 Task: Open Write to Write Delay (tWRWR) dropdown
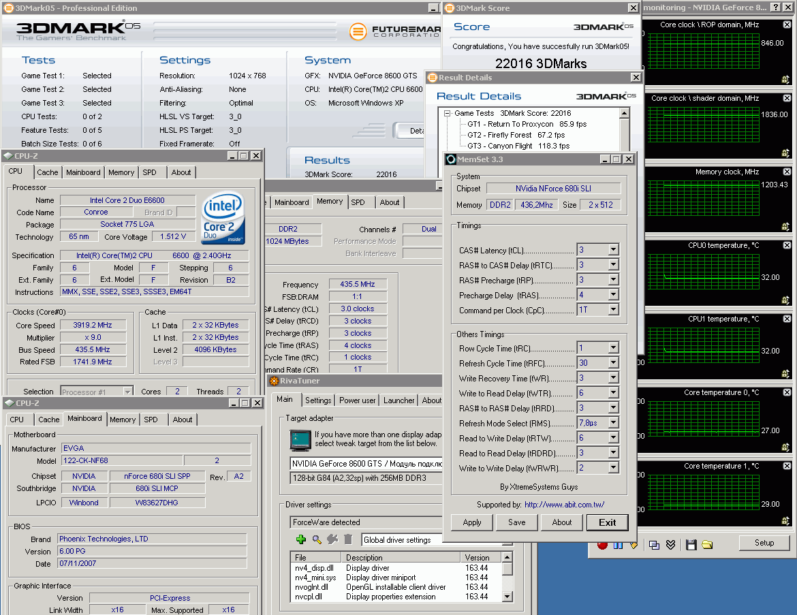pyautogui.click(x=614, y=468)
